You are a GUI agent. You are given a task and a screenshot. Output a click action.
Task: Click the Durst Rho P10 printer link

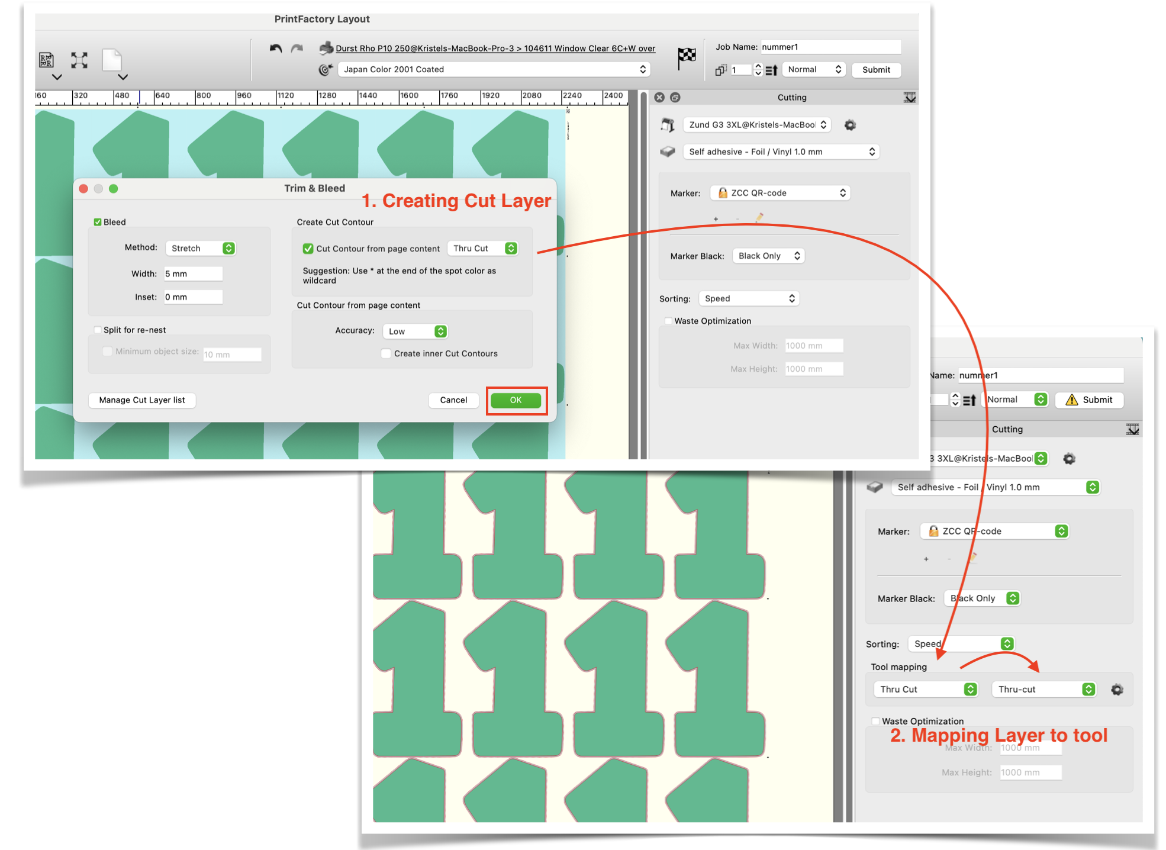tap(495, 49)
